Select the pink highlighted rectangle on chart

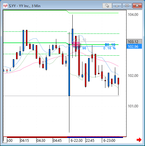point(76,44)
